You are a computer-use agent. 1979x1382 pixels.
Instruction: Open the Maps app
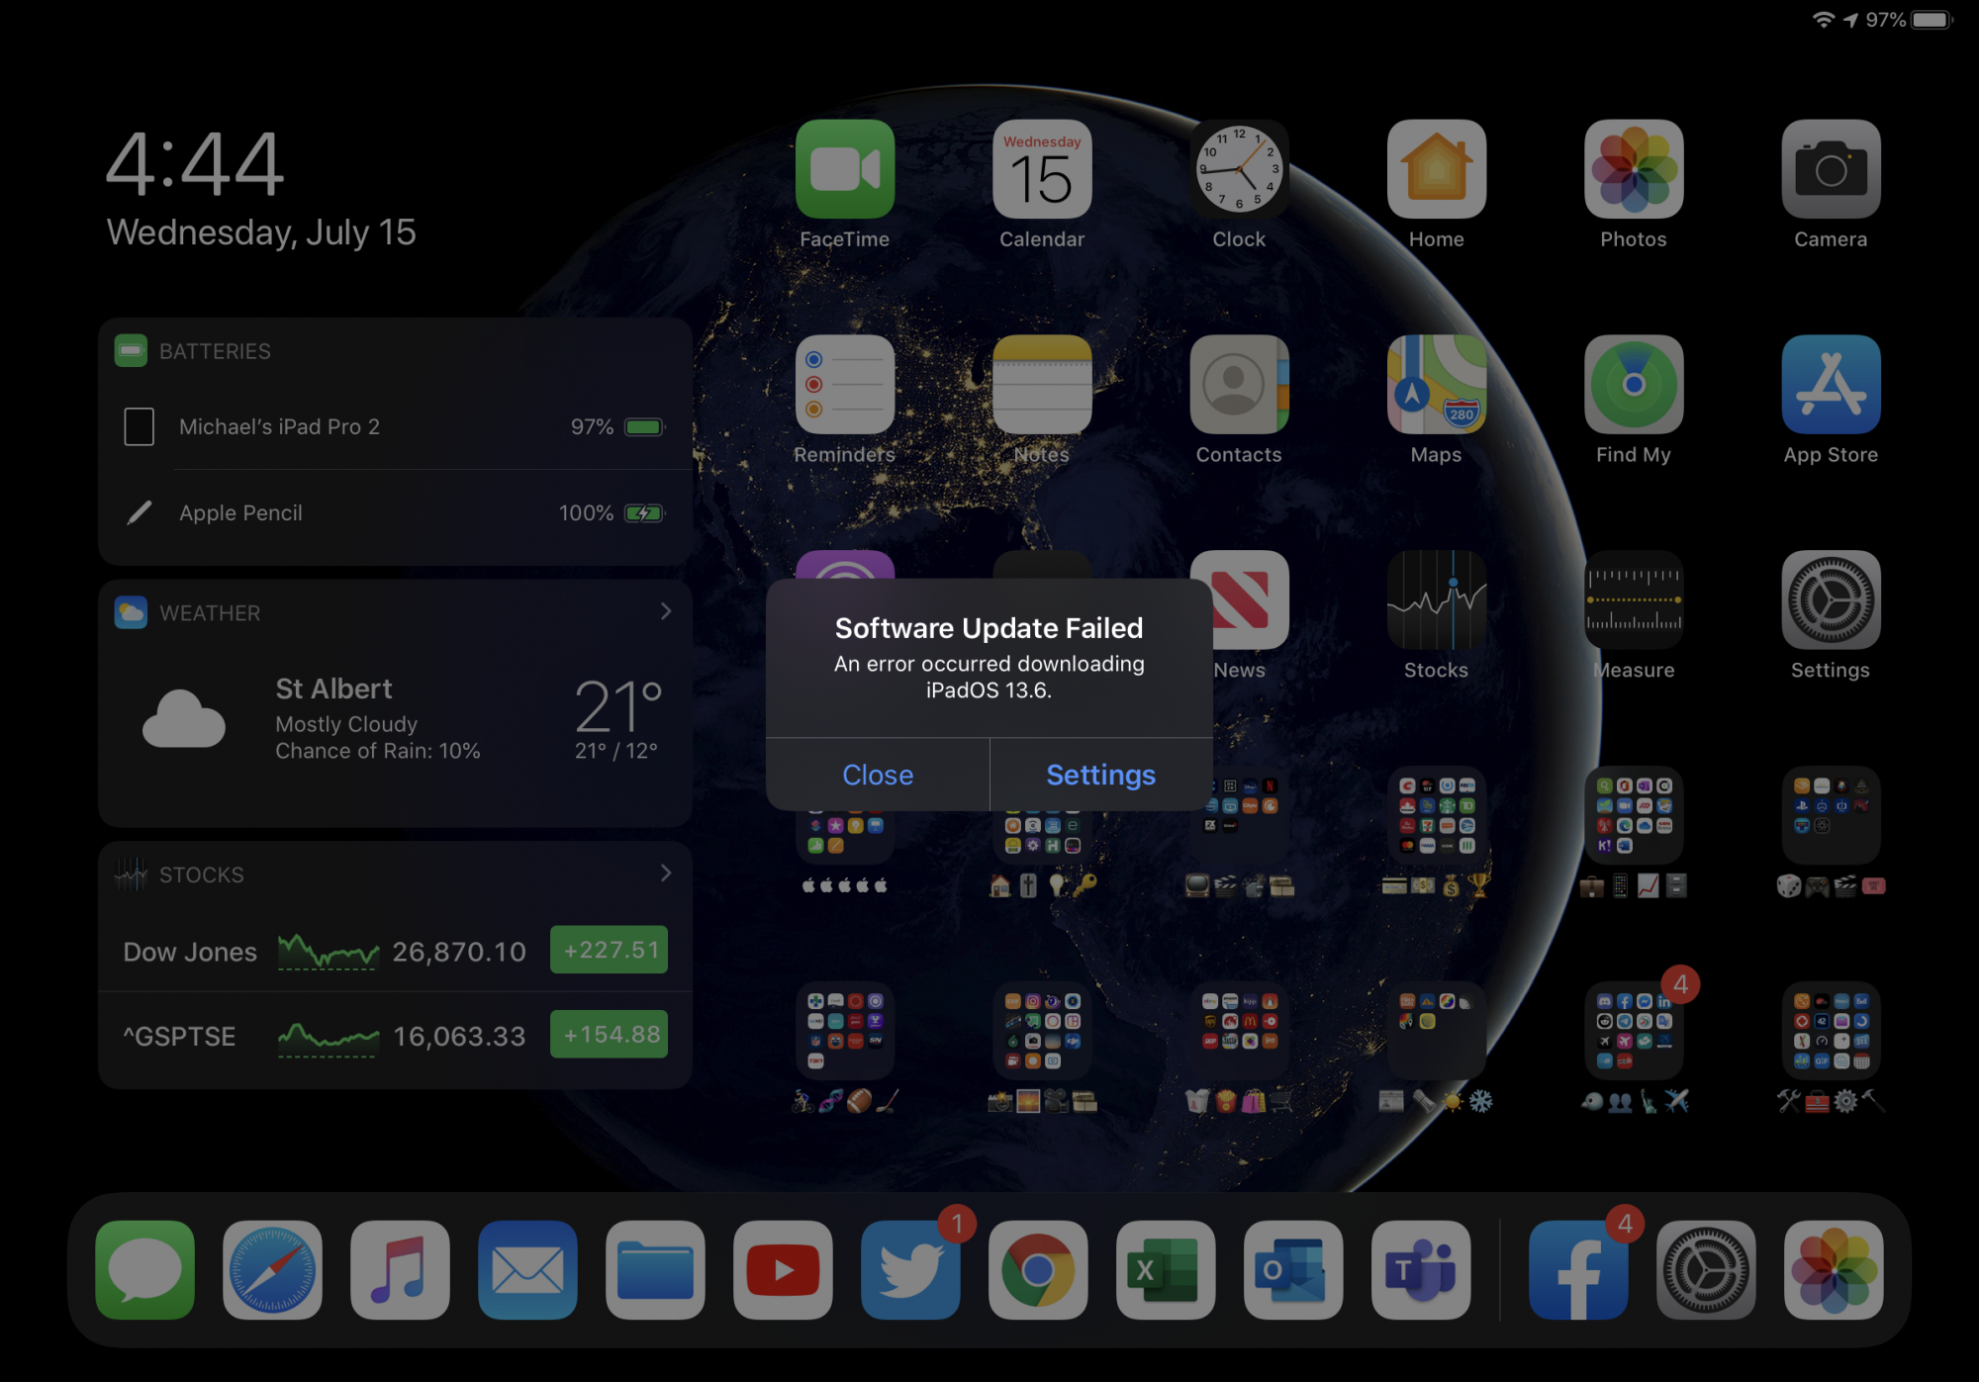(x=1436, y=386)
